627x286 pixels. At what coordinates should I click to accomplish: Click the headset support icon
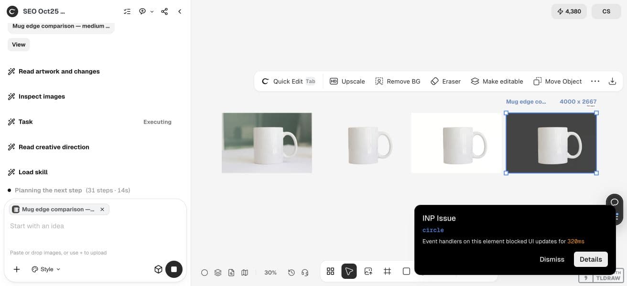click(305, 272)
